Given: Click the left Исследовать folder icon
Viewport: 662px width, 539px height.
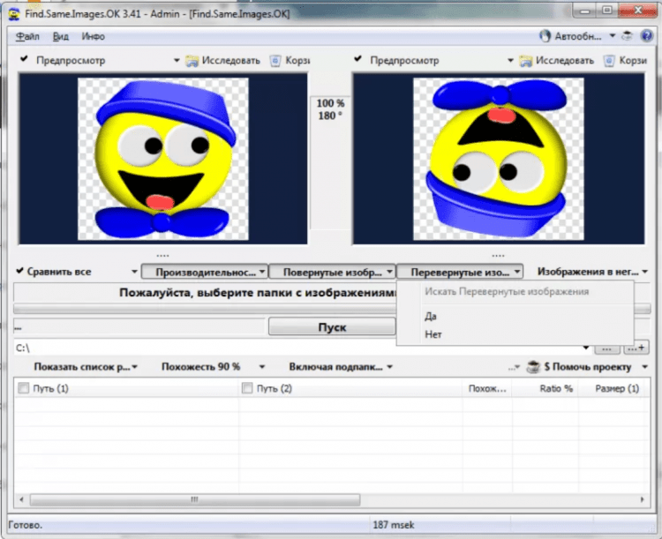Looking at the screenshot, I should click(x=192, y=61).
